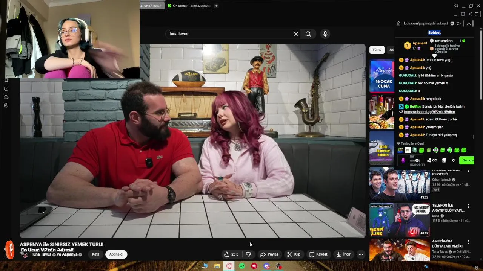Insert the first Pepe frog emote

[400, 150]
